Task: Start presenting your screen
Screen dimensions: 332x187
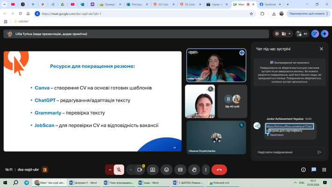Action: point(153,170)
